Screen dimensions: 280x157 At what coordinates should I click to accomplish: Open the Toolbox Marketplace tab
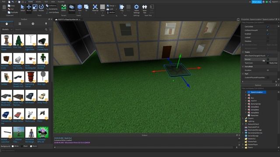click(7, 24)
